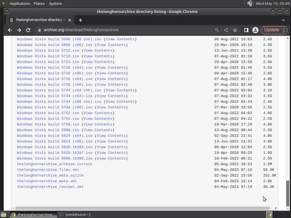291x218 pixels.
Task: Click the scroll-down arrow on vertical scrollbar
Action: click(x=288, y=208)
